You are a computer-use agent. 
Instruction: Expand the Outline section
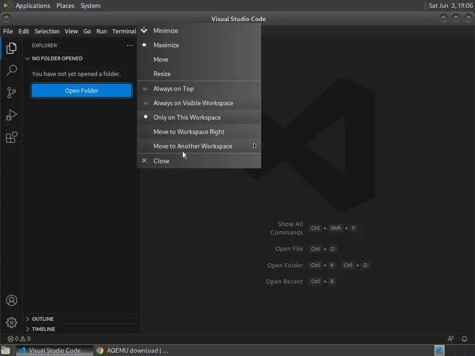coord(82,319)
